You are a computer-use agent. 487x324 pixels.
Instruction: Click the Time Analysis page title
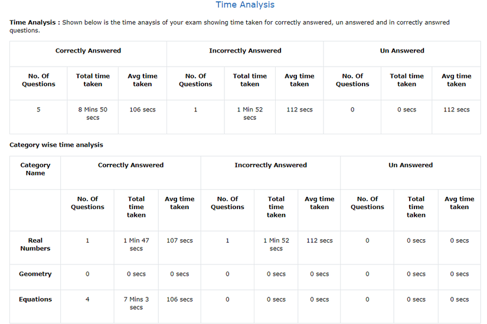pyautogui.click(x=244, y=5)
